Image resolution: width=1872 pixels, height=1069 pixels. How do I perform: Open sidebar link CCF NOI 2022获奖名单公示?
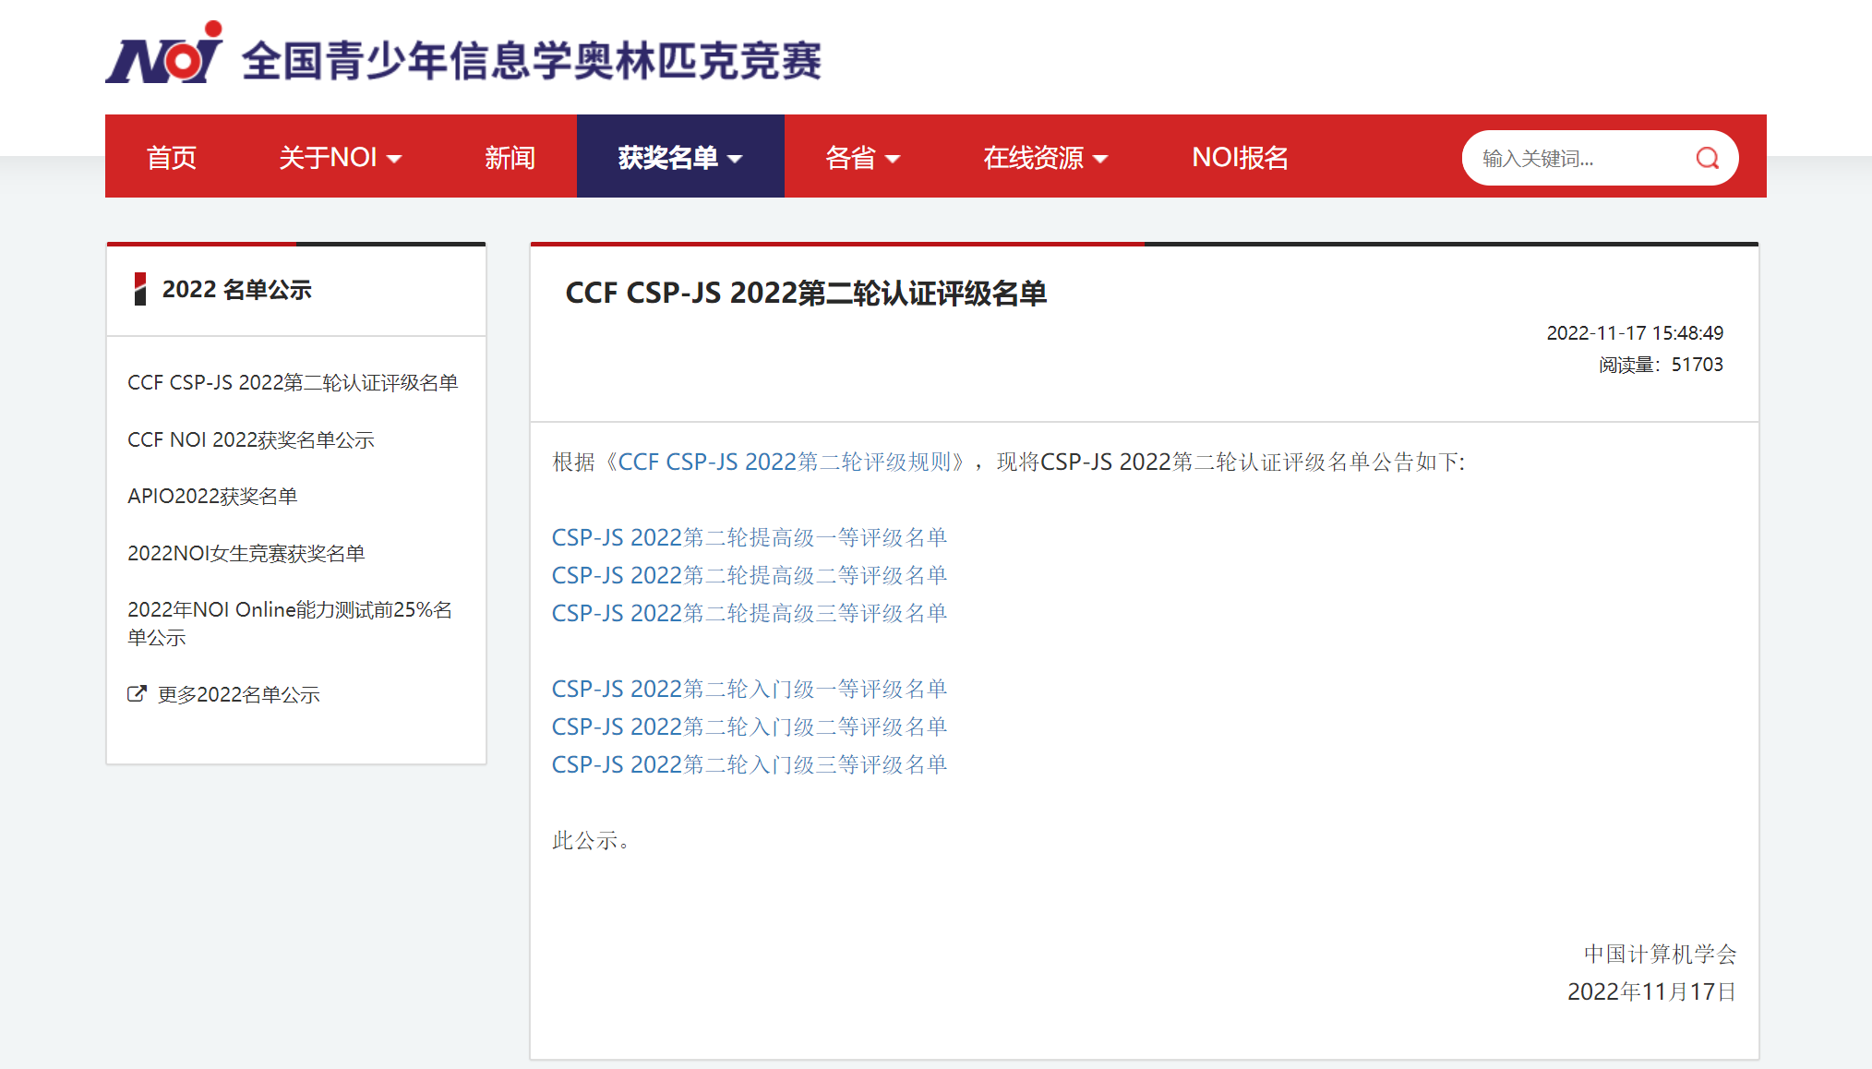251,439
